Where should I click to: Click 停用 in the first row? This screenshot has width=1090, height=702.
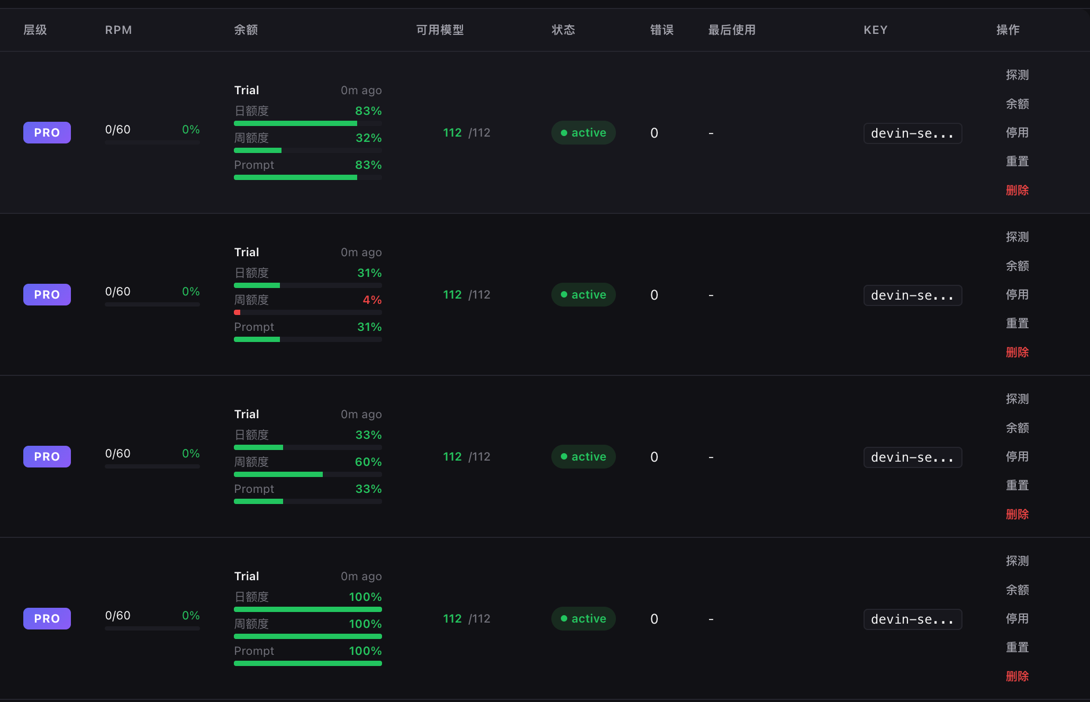(x=1017, y=132)
